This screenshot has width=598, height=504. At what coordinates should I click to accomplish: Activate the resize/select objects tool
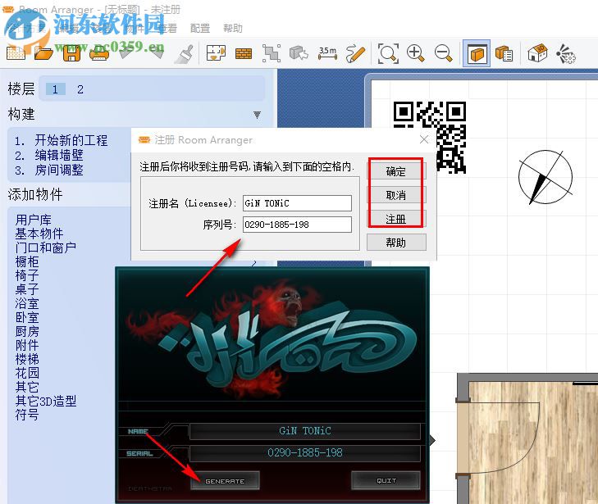click(x=272, y=53)
